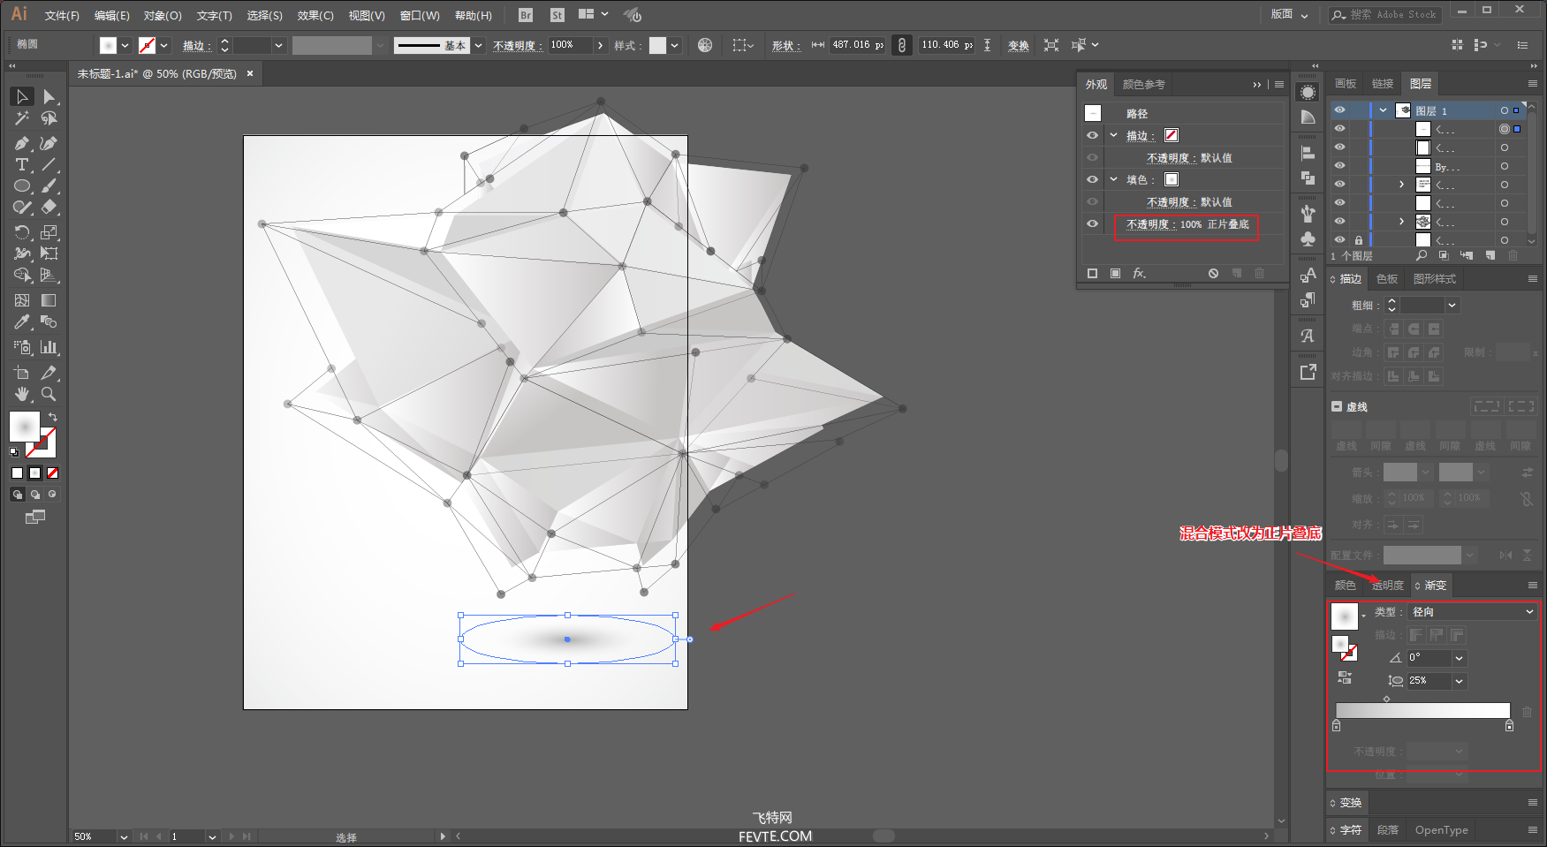Open the stroke weight (粗细) dropdown

pos(1452,306)
